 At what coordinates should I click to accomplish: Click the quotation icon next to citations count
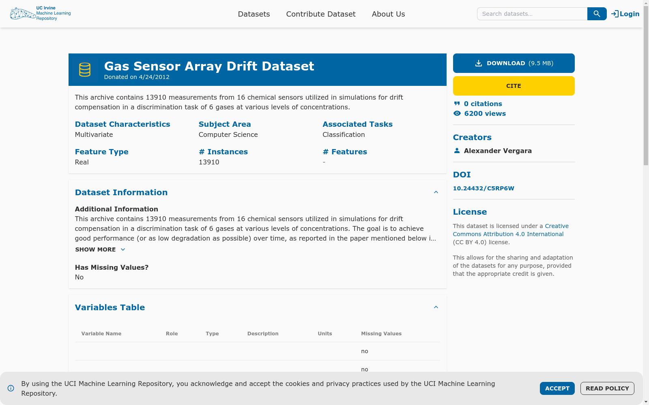457,104
